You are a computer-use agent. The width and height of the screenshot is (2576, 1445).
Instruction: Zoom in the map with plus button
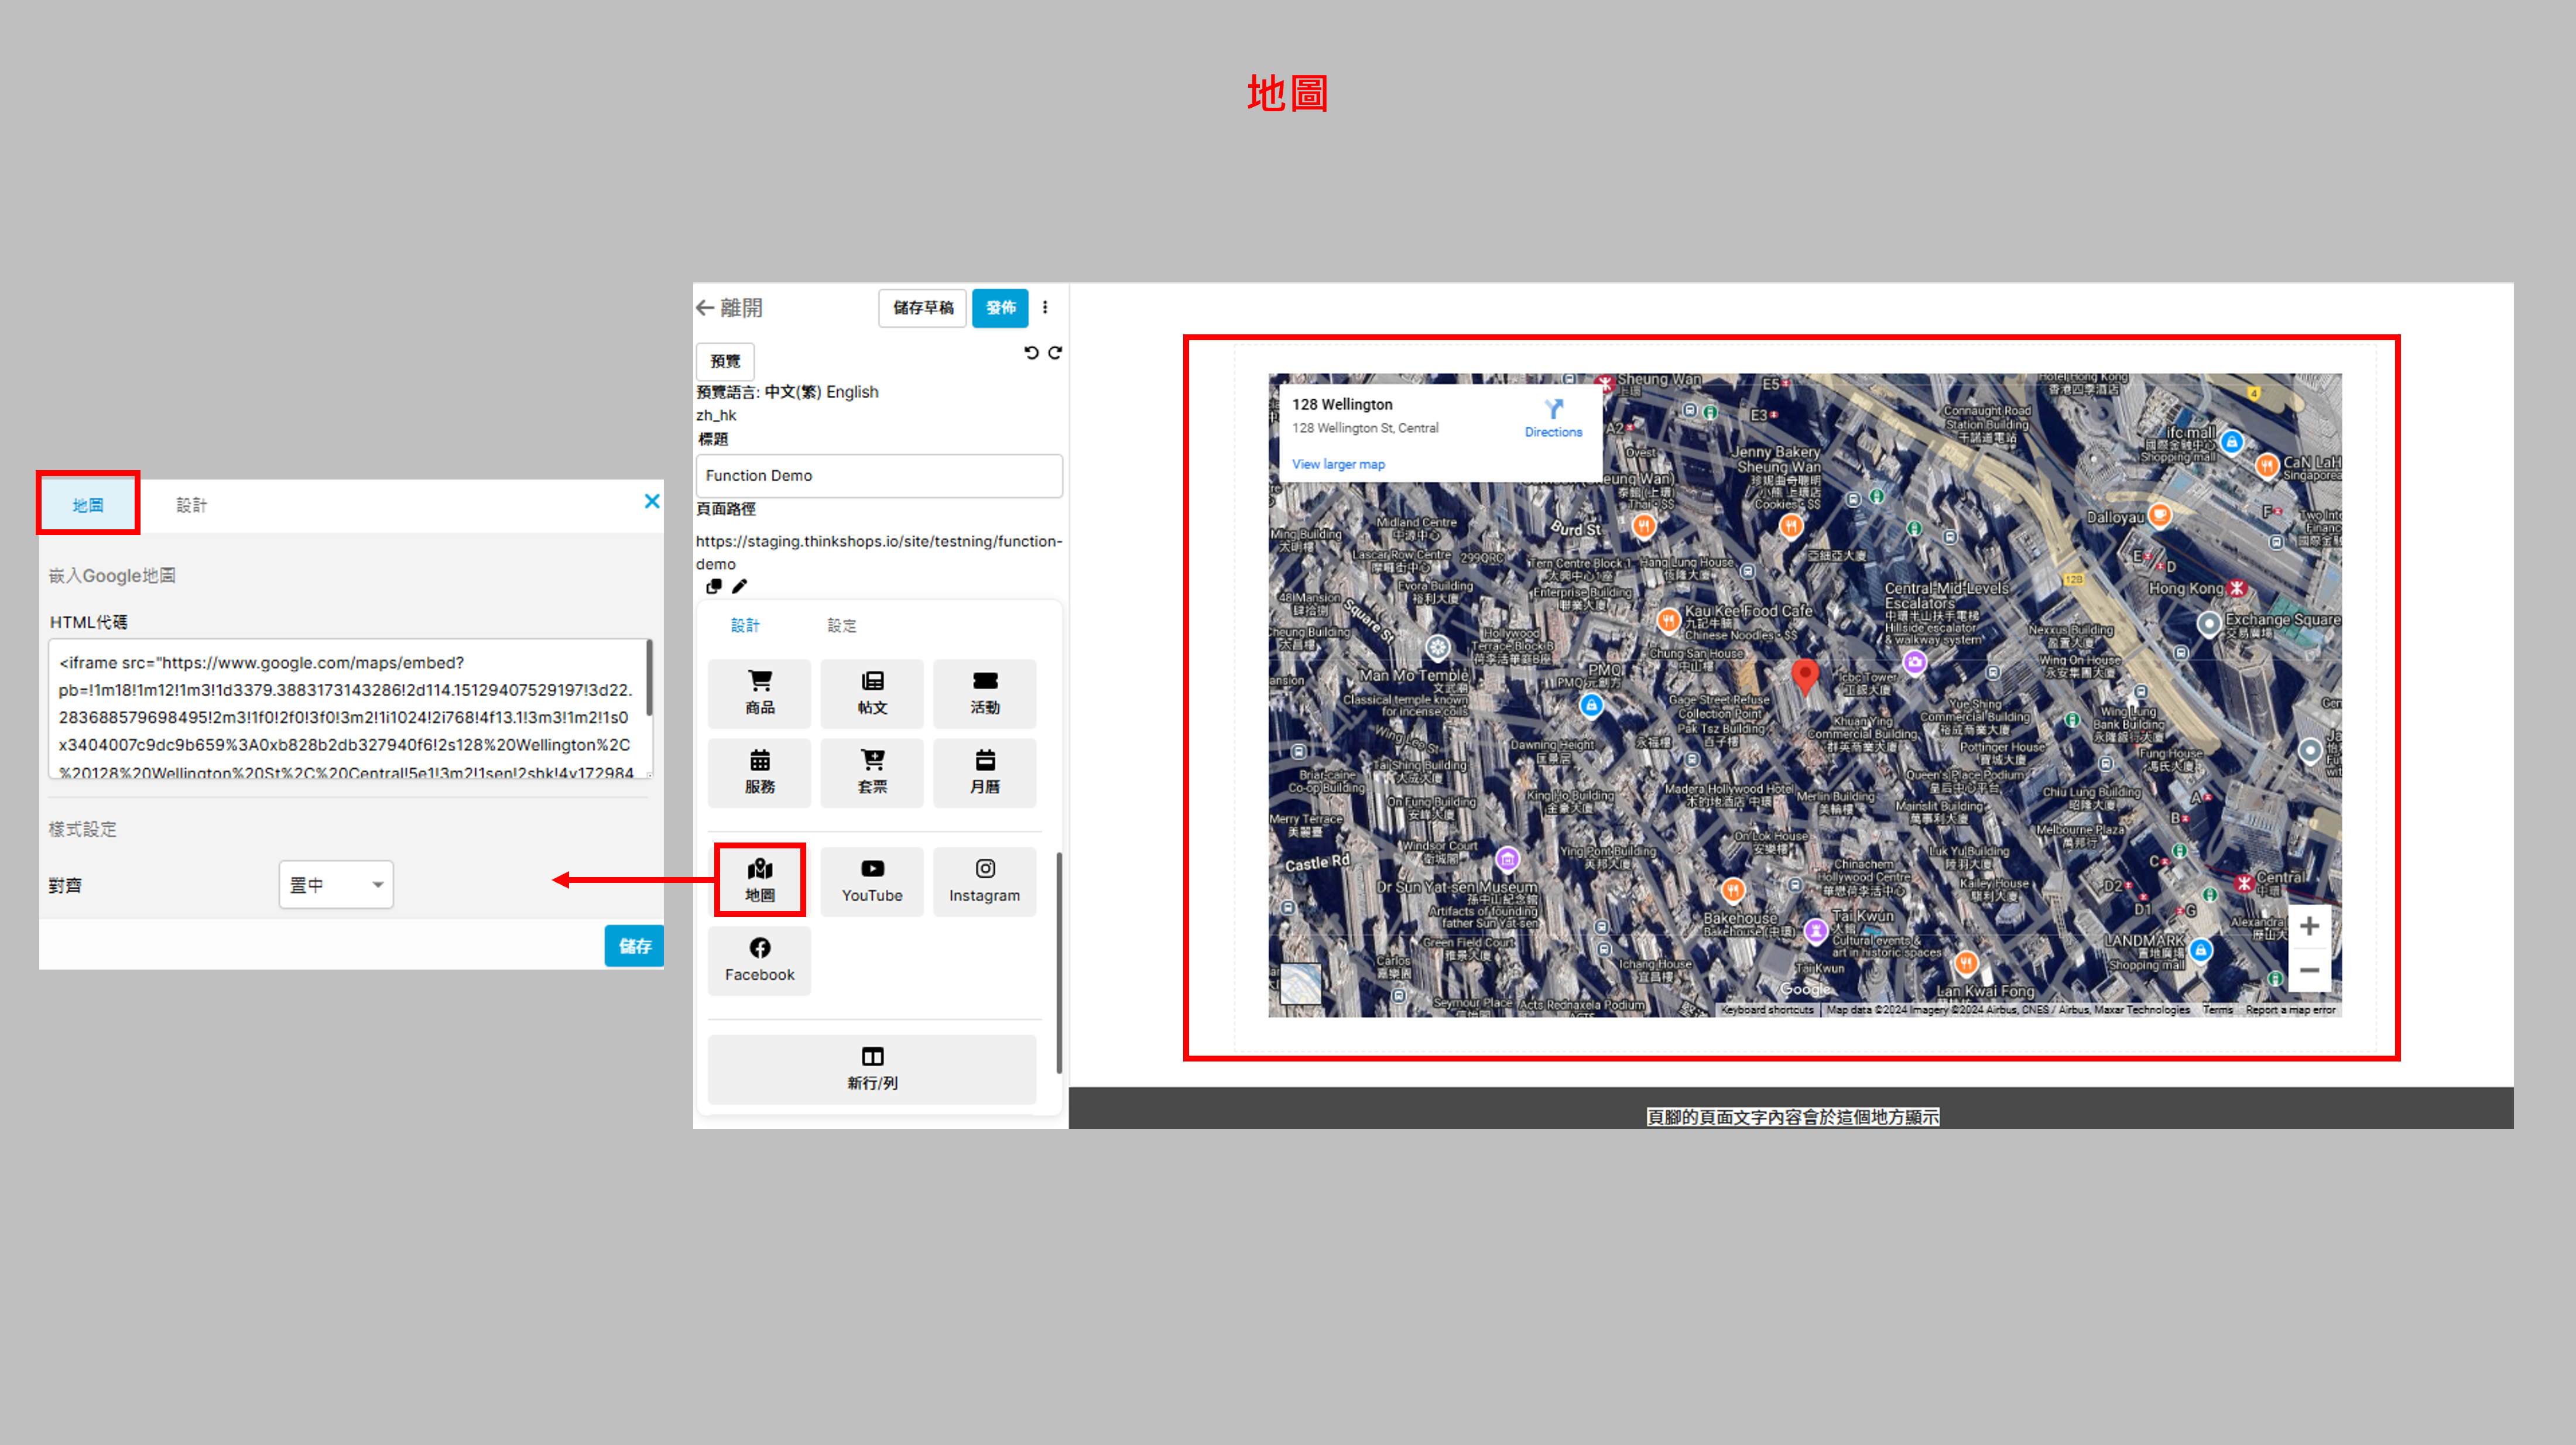click(2309, 926)
